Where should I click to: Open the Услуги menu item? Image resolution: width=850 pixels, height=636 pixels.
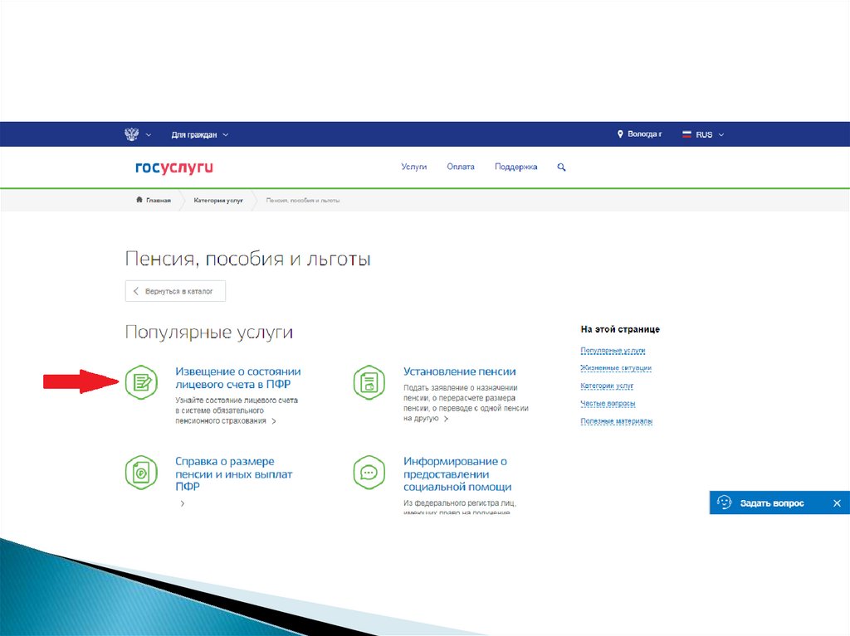[413, 167]
